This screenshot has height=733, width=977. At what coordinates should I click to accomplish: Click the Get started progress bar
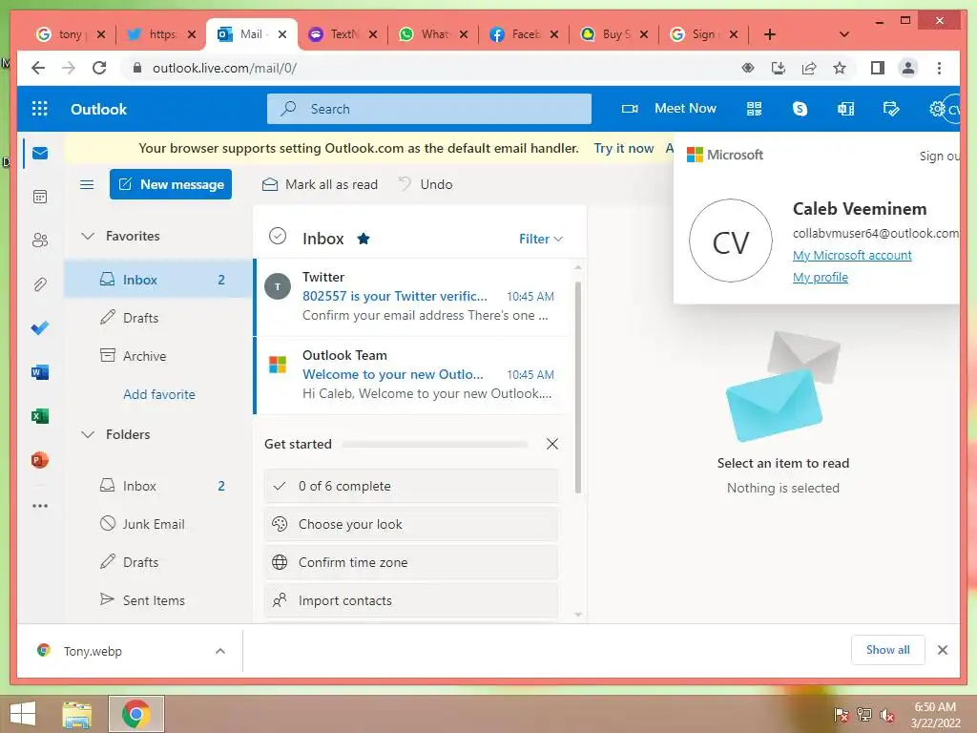(x=435, y=445)
